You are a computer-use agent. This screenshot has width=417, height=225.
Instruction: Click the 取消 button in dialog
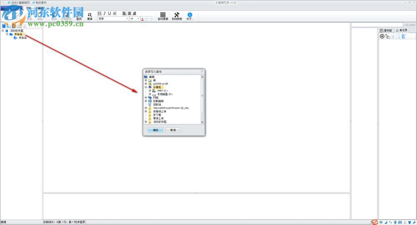(173, 130)
